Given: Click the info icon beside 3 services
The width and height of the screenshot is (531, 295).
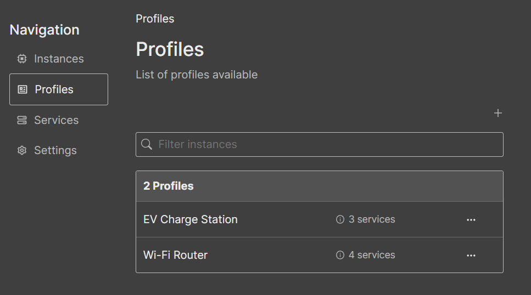Looking at the screenshot, I should [340, 219].
